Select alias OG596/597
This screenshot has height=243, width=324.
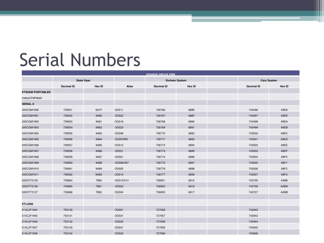[121, 163]
